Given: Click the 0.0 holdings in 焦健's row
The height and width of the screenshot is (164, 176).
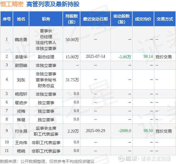Looking at the screenshot, I should (x=76, y=119).
